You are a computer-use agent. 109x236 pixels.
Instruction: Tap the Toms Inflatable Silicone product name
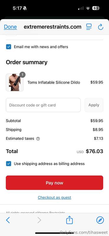(x=54, y=82)
